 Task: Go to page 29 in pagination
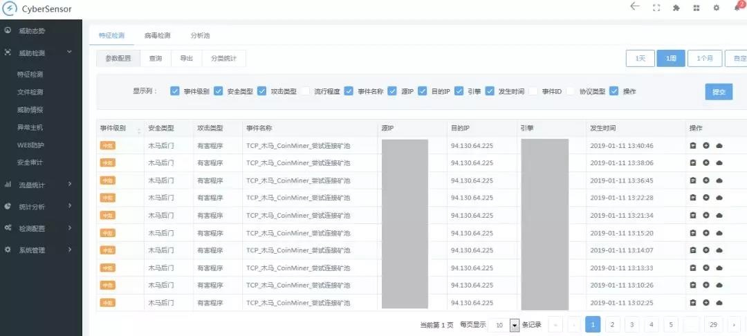pyautogui.click(x=713, y=324)
